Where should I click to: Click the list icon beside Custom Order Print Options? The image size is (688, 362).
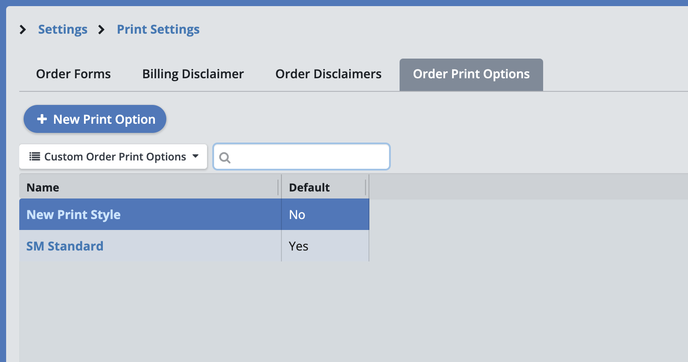35,157
